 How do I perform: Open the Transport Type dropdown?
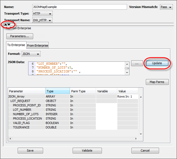point(42,14)
